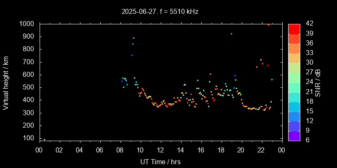Click the "SNR / dB" colorbar label

point(318,82)
